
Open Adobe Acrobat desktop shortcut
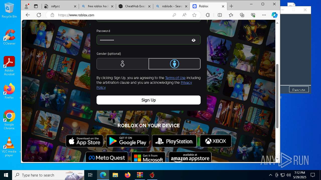[x=9, y=66]
